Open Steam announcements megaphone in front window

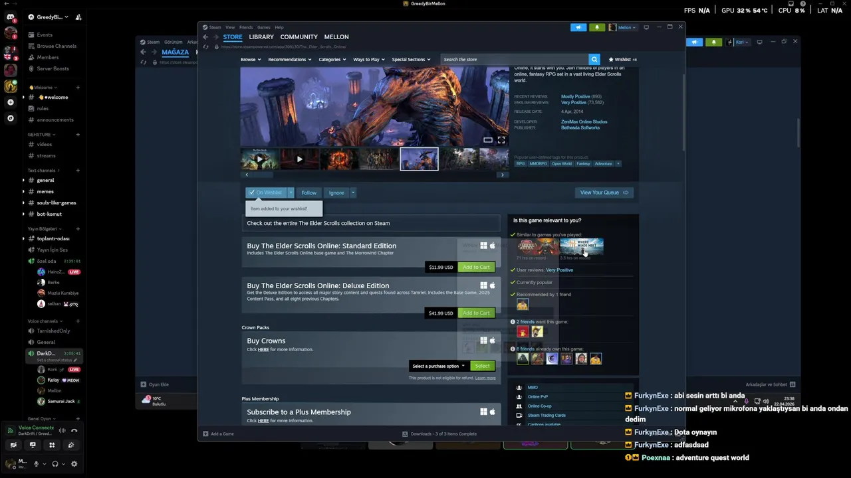(x=578, y=27)
